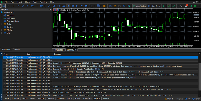This screenshot has height=101, width=201.
Task: Expand the Scripts tree node
Action: (x=2, y=24)
